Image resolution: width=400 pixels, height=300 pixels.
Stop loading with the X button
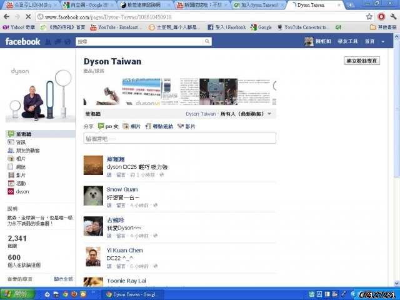point(28,17)
